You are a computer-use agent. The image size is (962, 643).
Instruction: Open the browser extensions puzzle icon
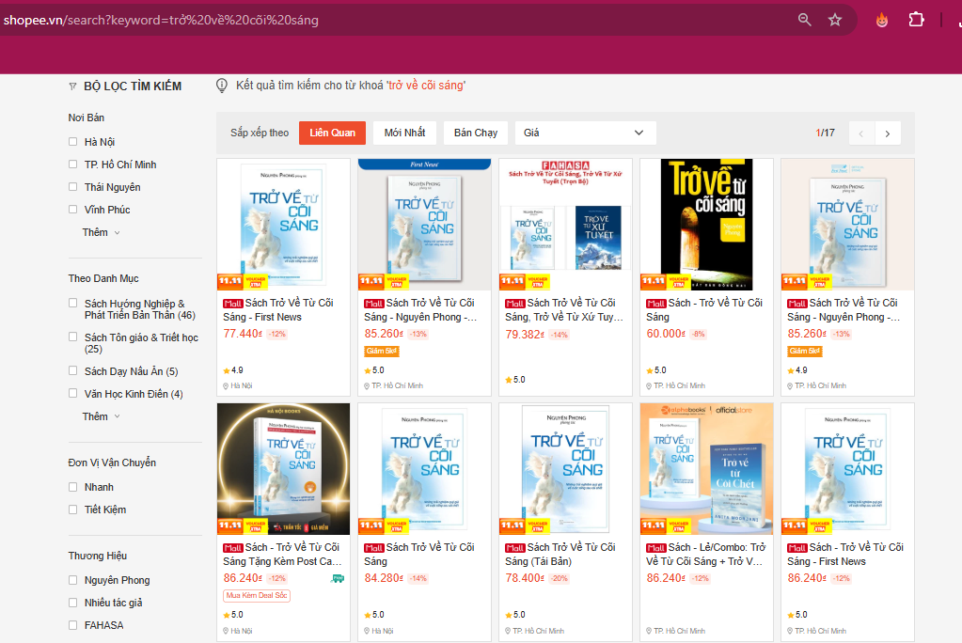click(x=916, y=20)
